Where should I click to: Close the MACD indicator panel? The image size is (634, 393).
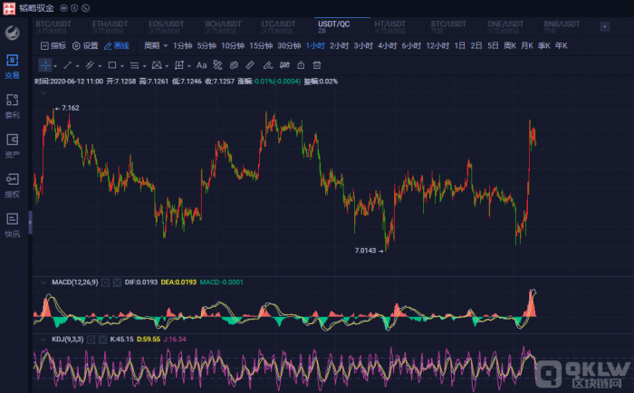(117, 283)
